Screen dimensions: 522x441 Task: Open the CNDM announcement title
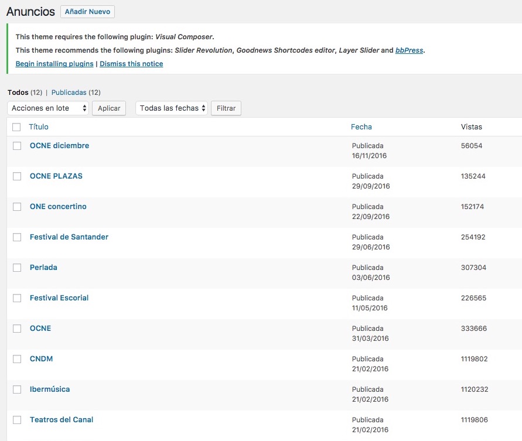coord(41,359)
